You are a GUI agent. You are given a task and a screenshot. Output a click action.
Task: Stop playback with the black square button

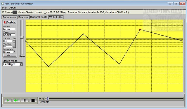33,101
